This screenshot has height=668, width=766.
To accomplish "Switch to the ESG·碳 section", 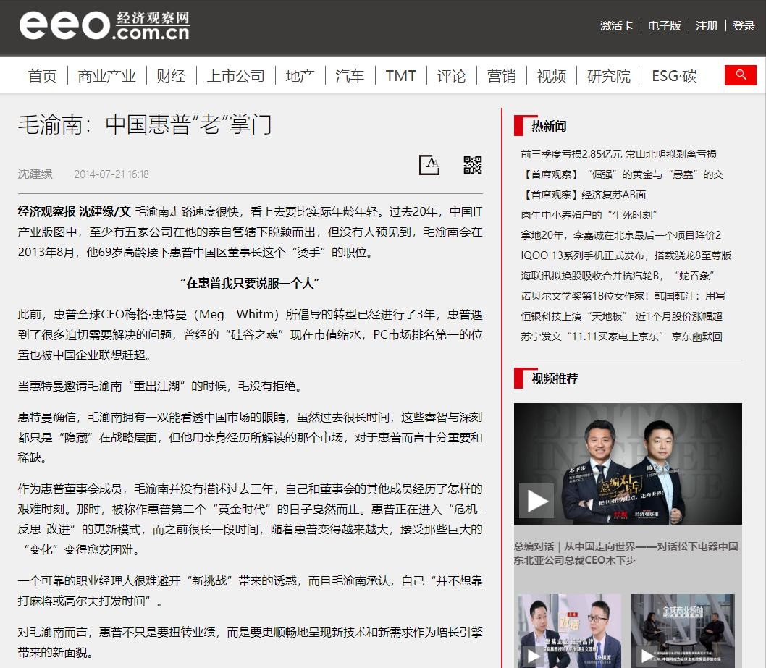I will pyautogui.click(x=673, y=76).
